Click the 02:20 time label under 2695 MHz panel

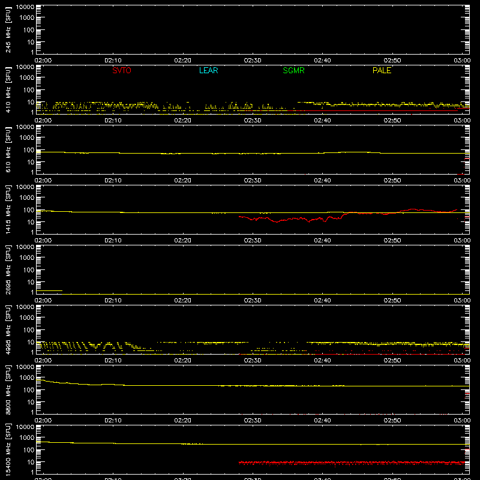point(183,301)
